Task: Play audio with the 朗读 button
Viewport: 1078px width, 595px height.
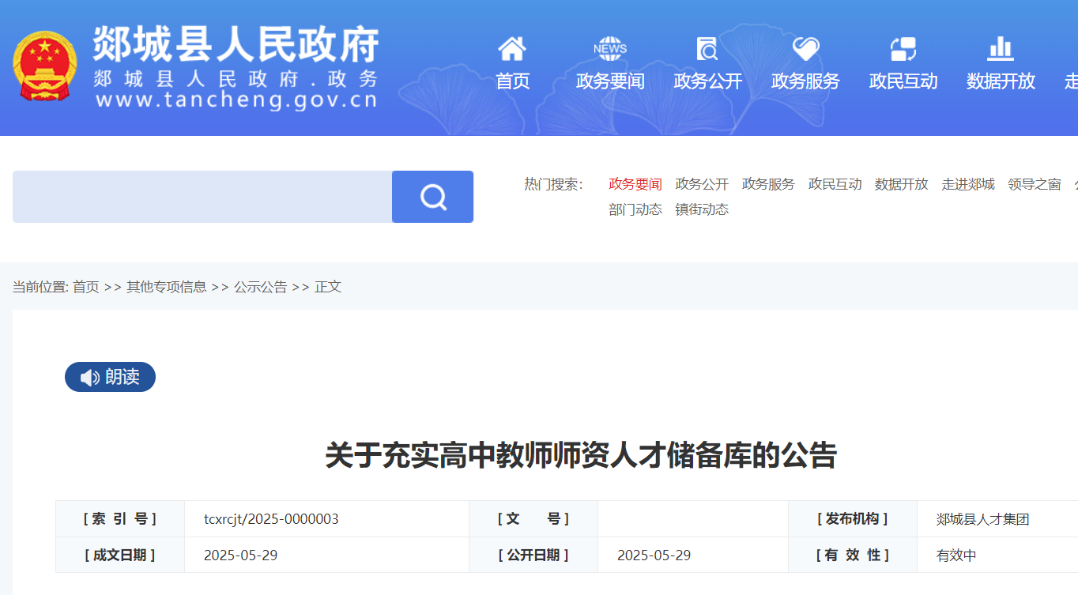Action: coord(110,377)
